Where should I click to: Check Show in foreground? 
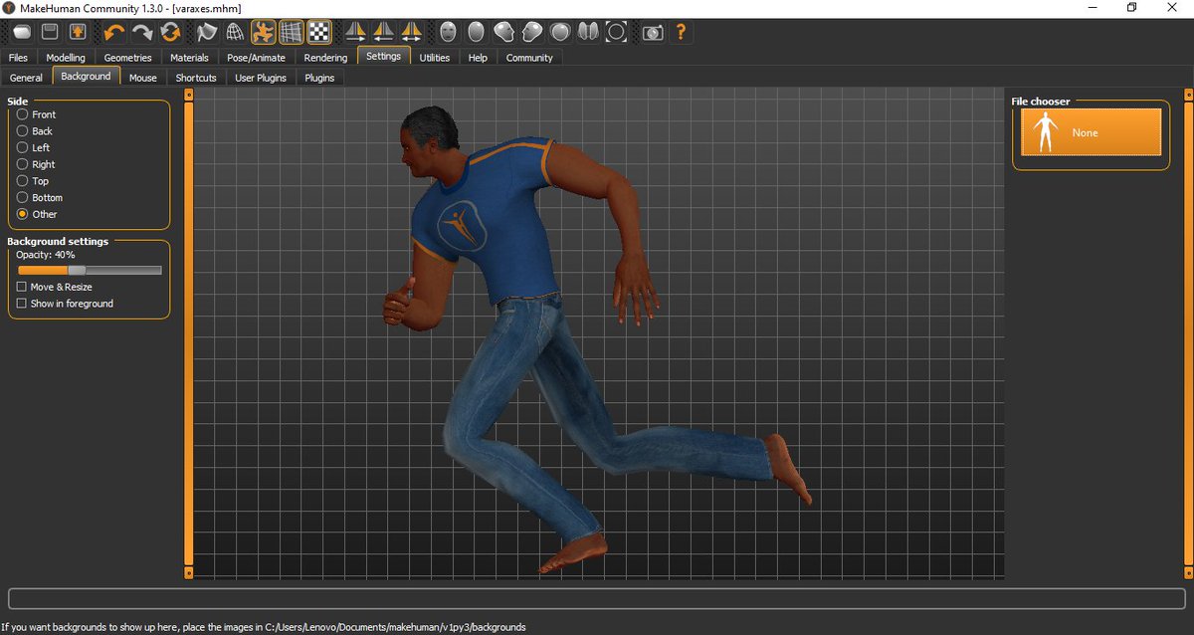(21, 304)
